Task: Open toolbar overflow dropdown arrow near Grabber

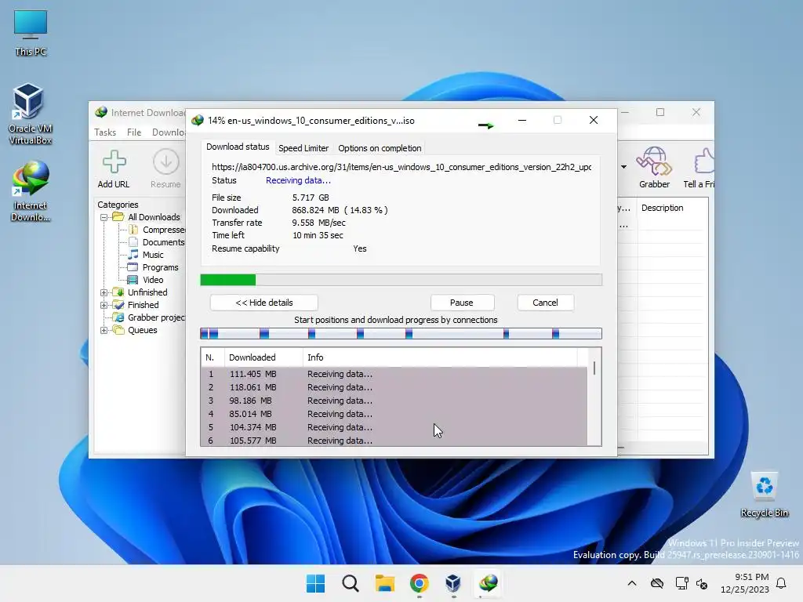Action: tap(623, 167)
